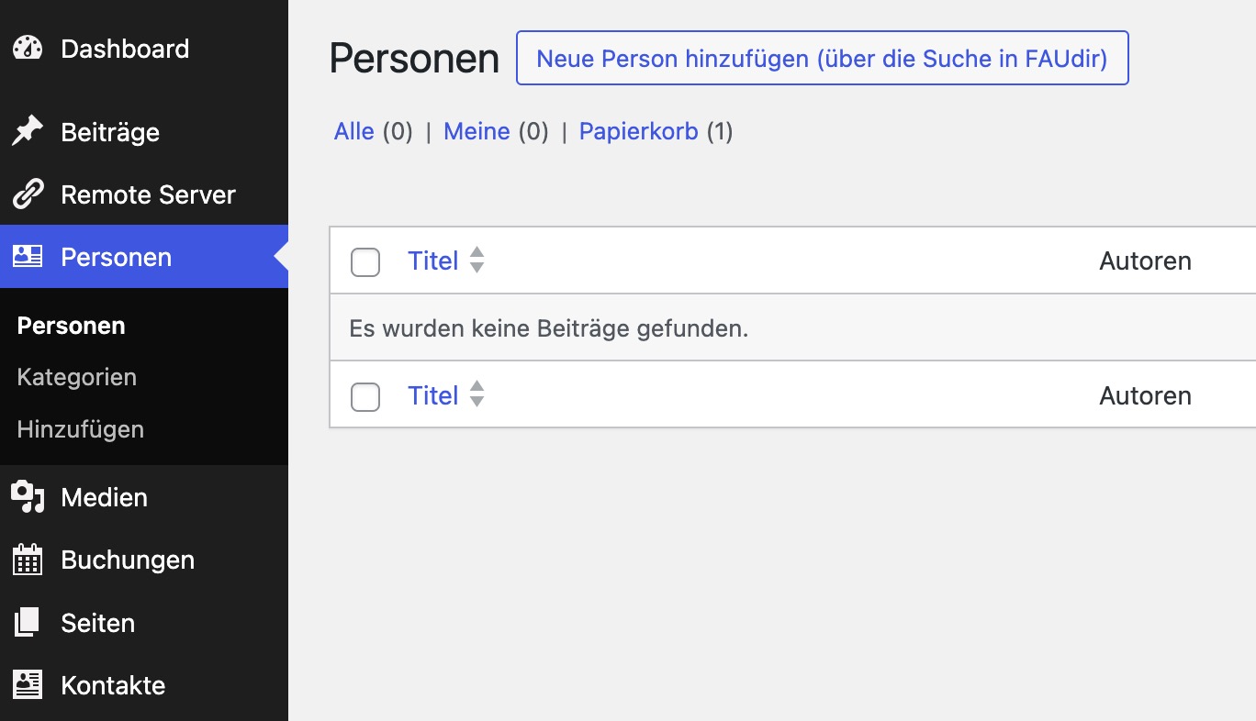This screenshot has width=1256, height=721.
Task: Select the Personen submenu entry
Action: (x=72, y=326)
